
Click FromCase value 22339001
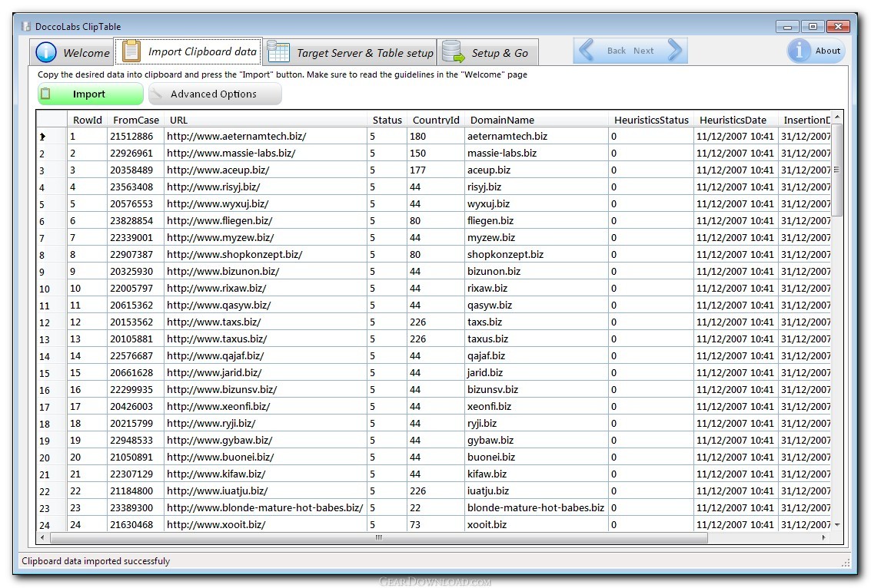coord(135,237)
